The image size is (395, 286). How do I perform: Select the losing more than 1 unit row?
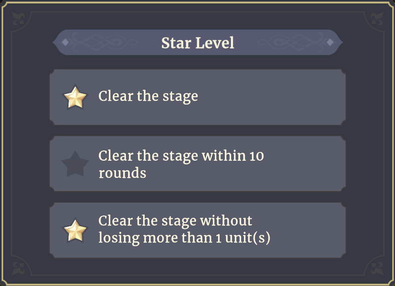198,230
